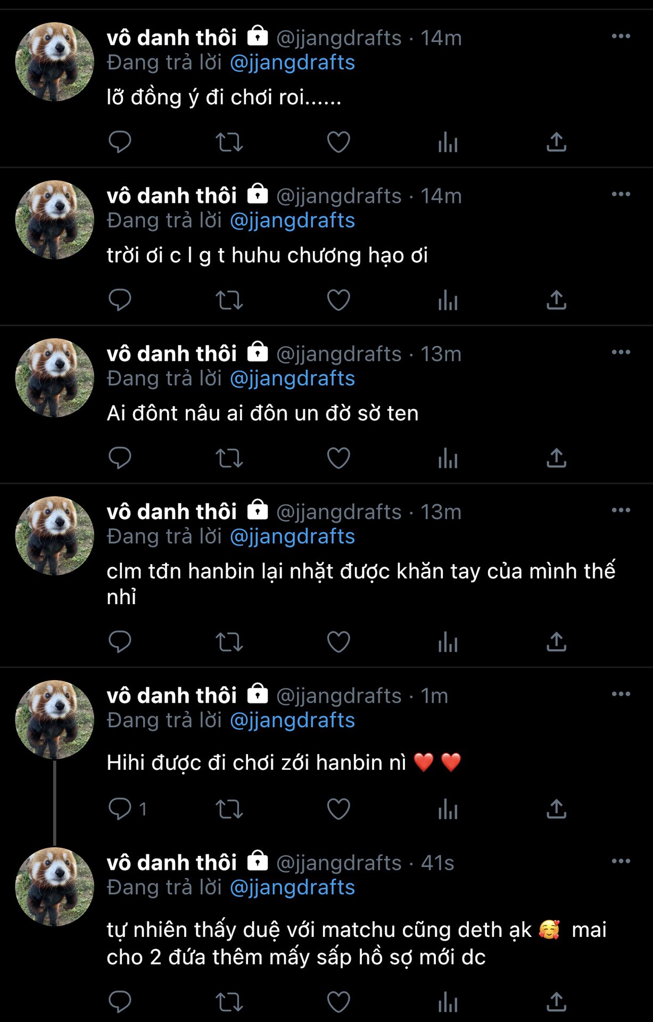Reply to the 'lỡ đồng ý đi chơi roi' tweet
Viewport: 653px width, 1022px height.
coord(120,142)
